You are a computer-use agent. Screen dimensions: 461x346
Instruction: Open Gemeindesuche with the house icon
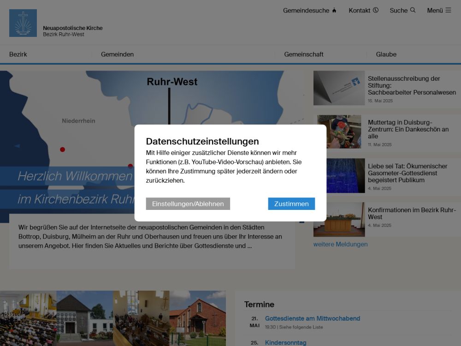tap(334, 11)
